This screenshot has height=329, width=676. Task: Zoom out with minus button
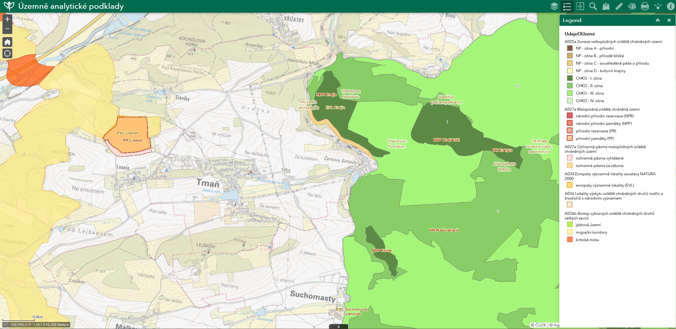[7, 28]
